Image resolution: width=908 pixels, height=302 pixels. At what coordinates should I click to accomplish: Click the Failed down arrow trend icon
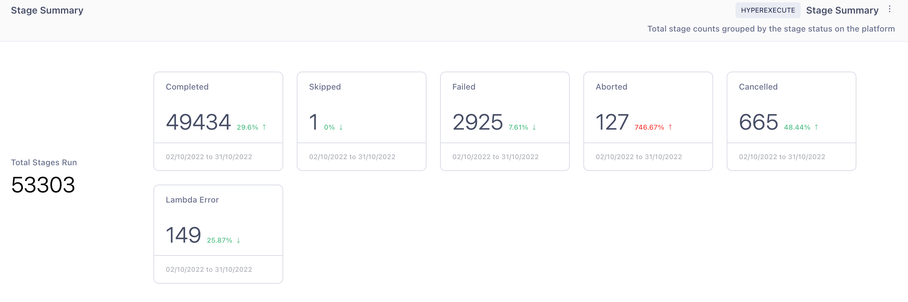tap(534, 127)
